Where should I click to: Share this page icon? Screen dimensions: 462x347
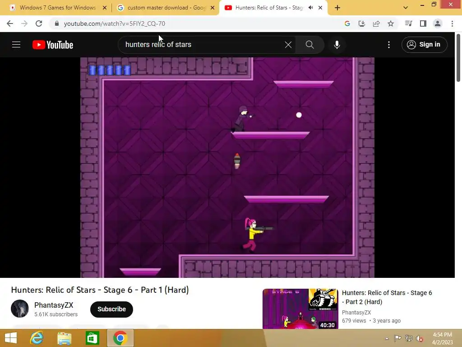tap(376, 23)
